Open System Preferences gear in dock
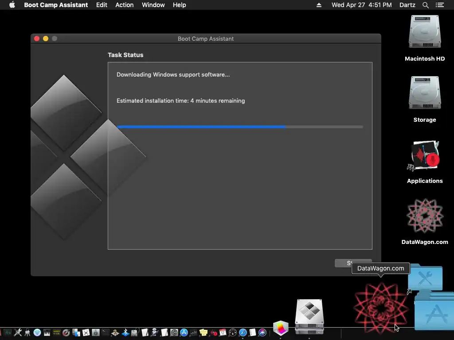 [x=174, y=332]
